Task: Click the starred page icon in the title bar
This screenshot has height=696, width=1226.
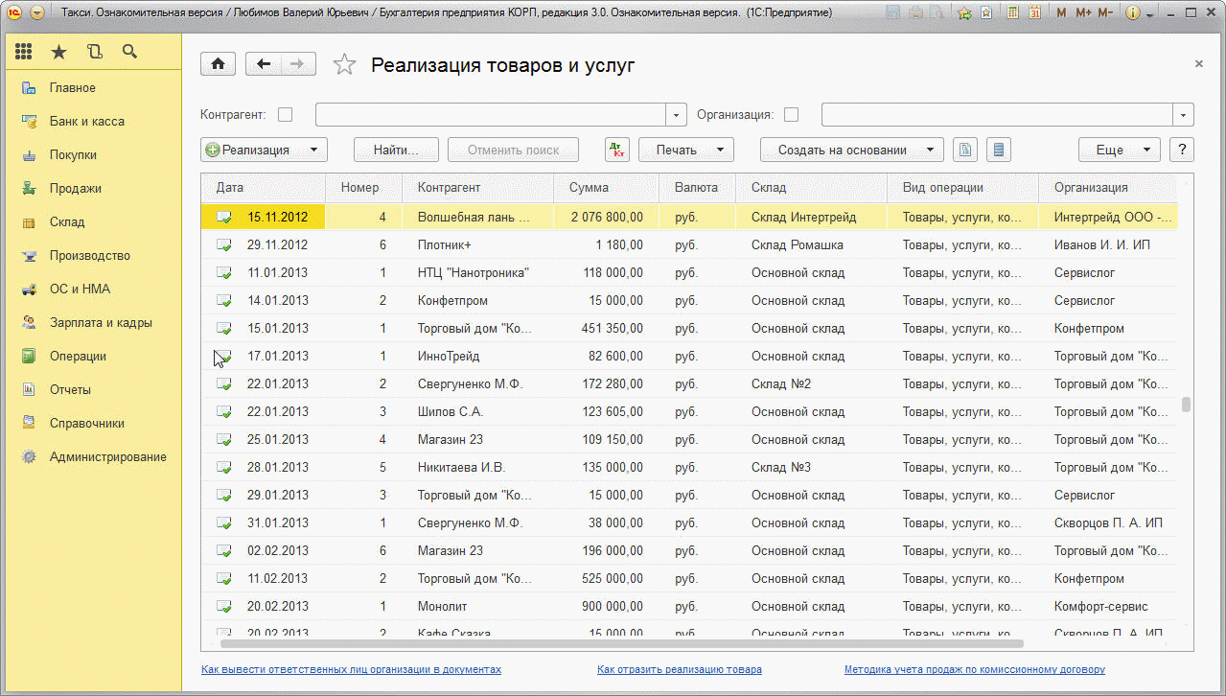Action: pyautogui.click(x=985, y=13)
